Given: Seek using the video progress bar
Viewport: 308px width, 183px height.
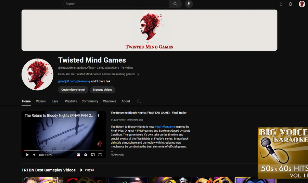Looking at the screenshot, I should click(64, 151).
